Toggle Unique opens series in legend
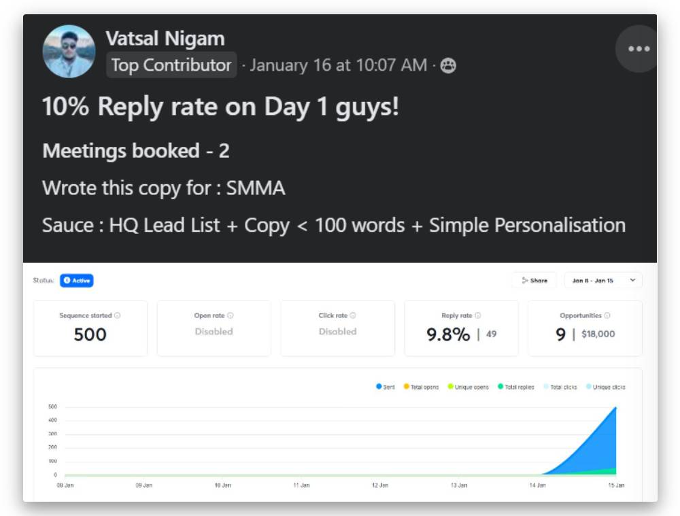The width and height of the screenshot is (680, 516). coord(468,387)
